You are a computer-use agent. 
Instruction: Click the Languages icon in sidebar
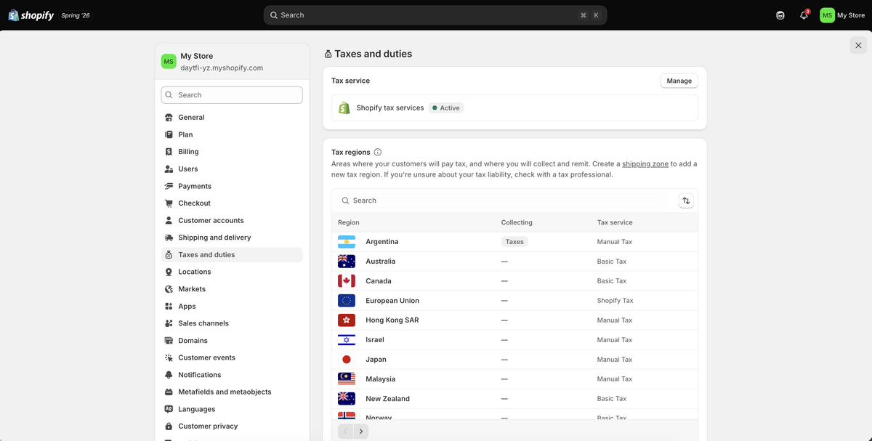click(169, 409)
